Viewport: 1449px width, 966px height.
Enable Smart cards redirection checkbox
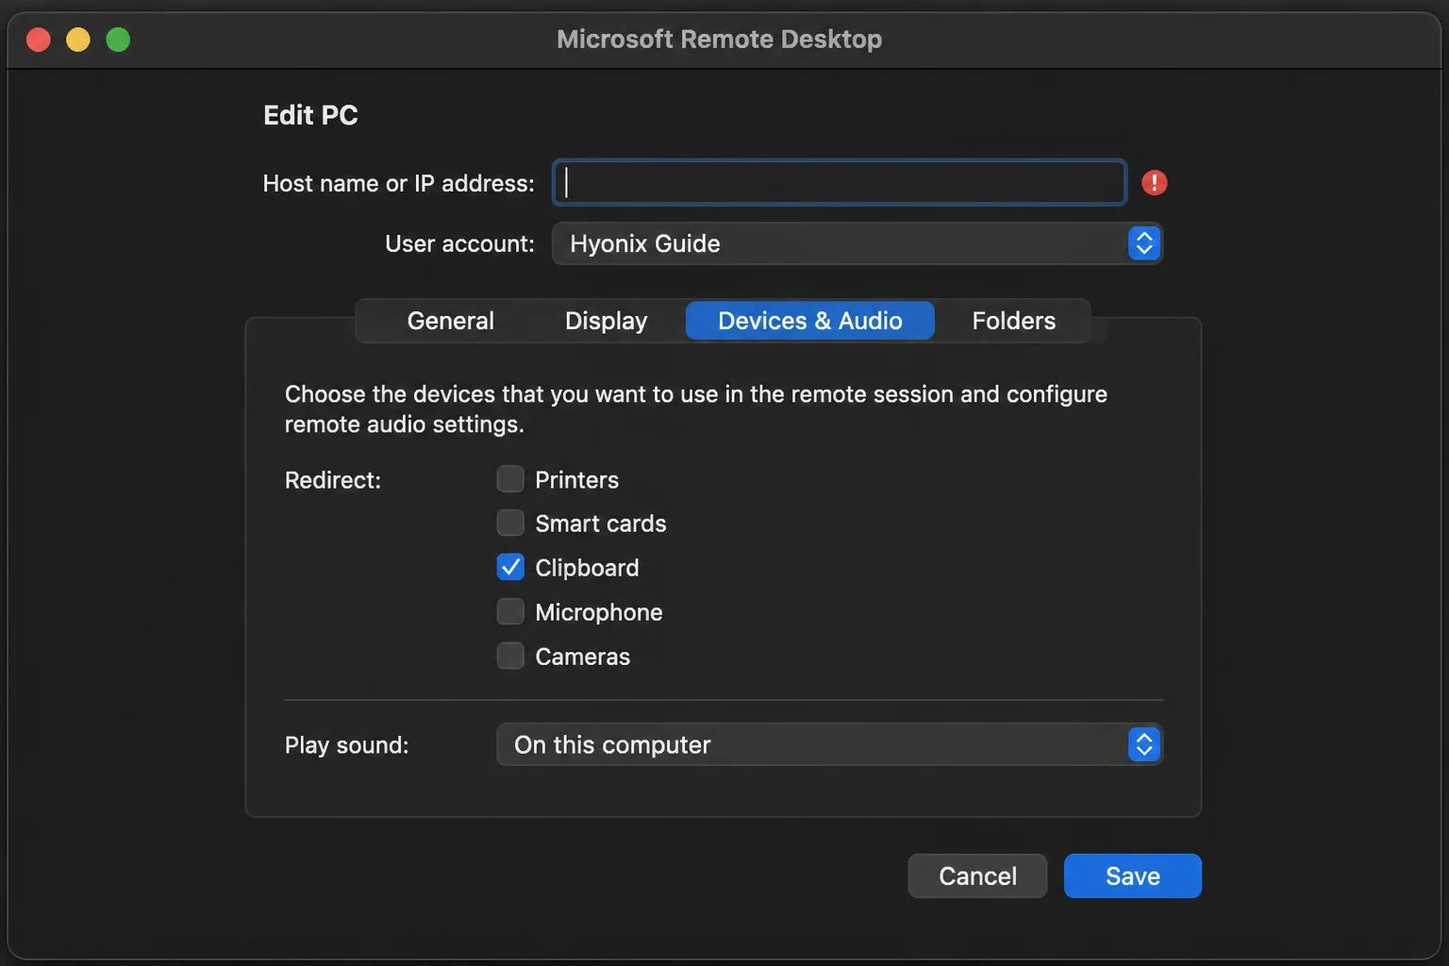pyautogui.click(x=510, y=523)
